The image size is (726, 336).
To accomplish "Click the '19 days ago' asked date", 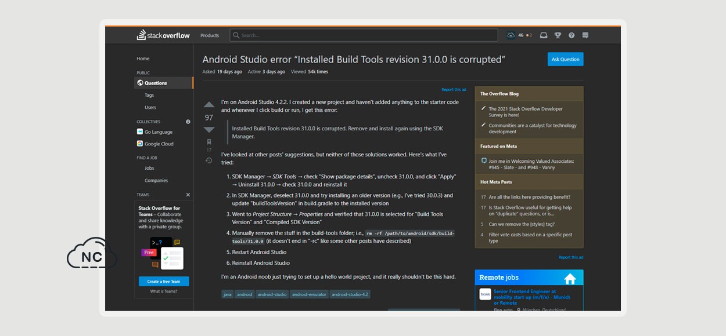I will point(229,72).
